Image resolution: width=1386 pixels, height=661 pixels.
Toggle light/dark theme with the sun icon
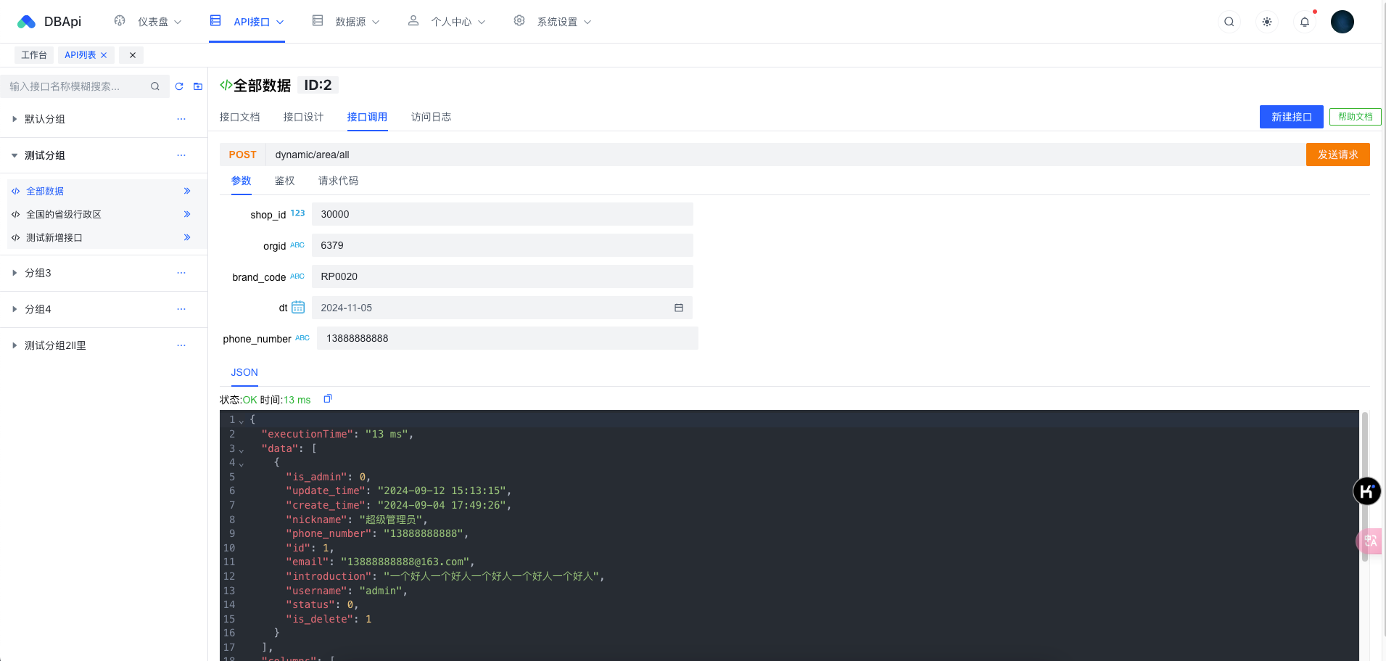1266,22
